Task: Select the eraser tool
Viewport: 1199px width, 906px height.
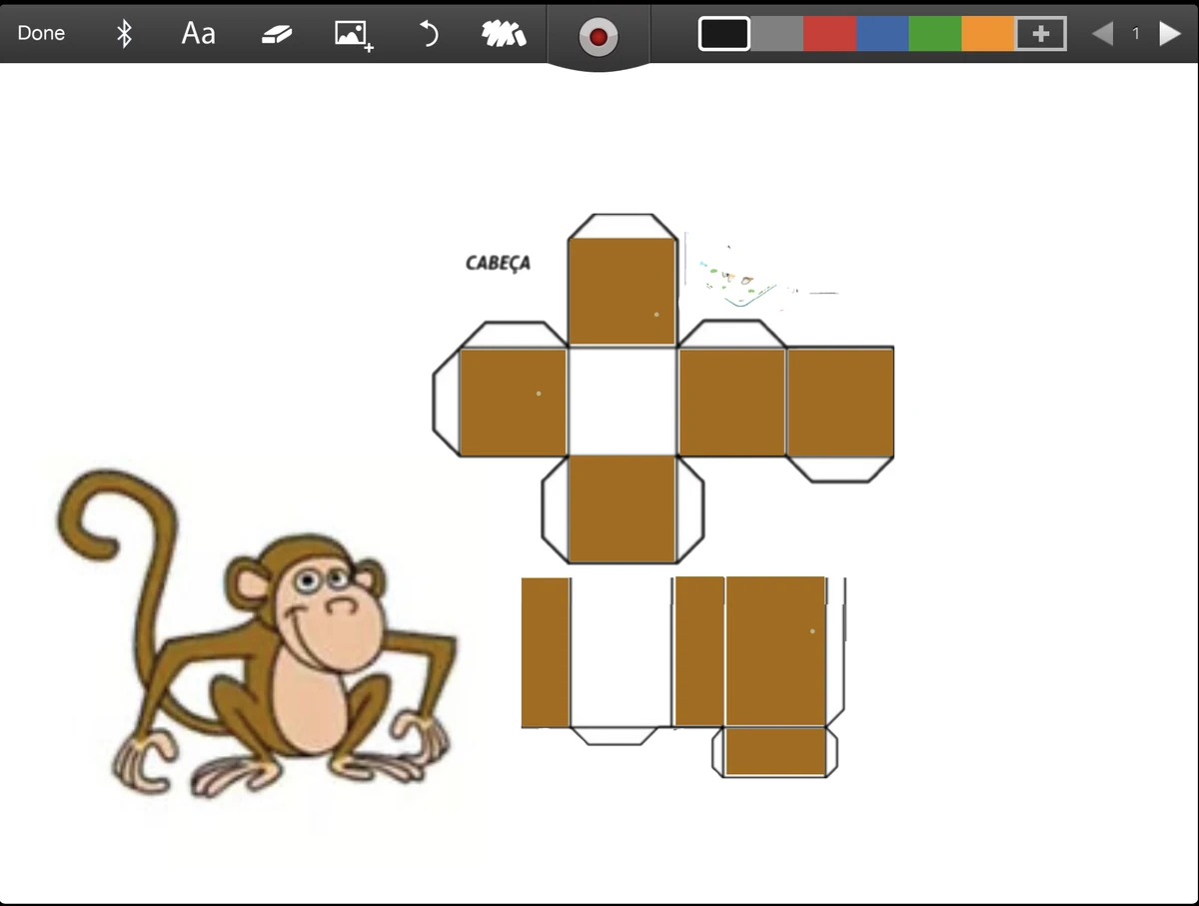Action: pos(277,33)
